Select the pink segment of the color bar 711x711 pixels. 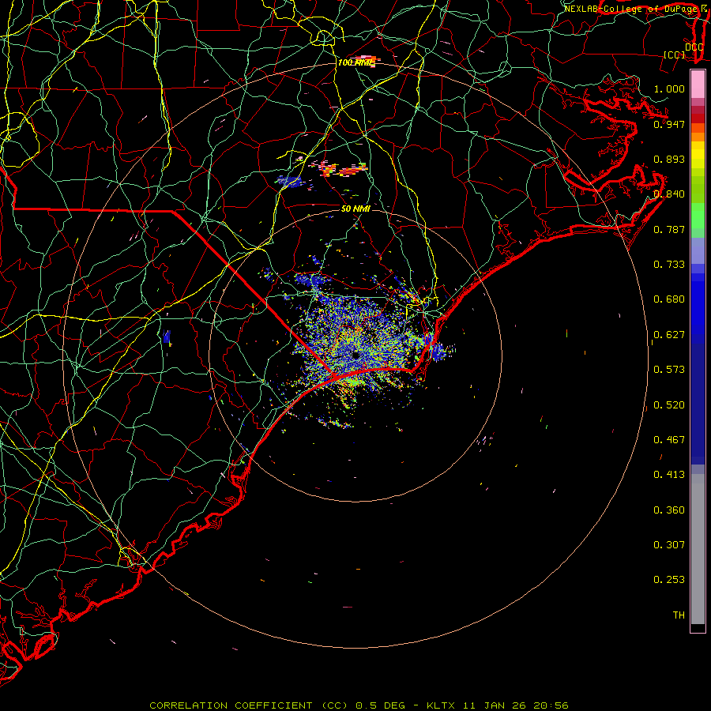tap(698, 85)
